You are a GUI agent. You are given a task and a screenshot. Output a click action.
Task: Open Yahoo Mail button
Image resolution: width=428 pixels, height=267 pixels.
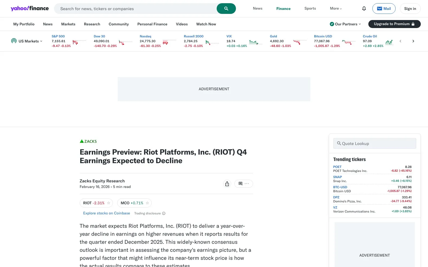[x=384, y=9]
